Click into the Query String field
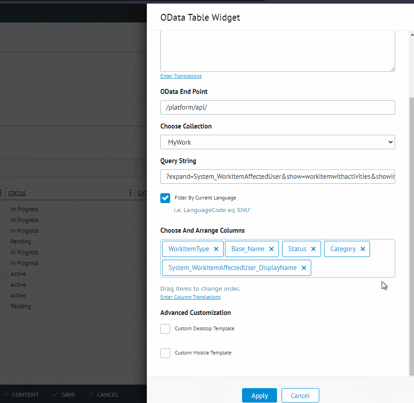This screenshot has height=403, width=414. (277, 177)
